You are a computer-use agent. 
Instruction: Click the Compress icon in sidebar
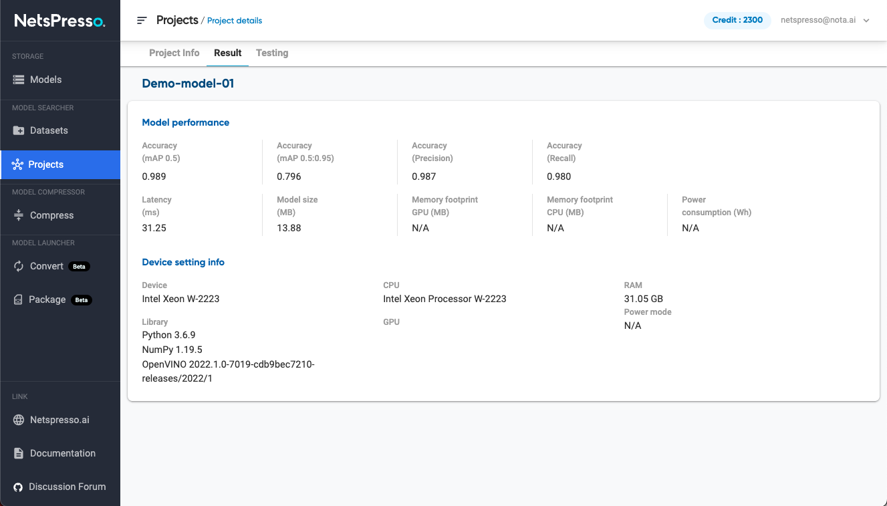pos(19,215)
